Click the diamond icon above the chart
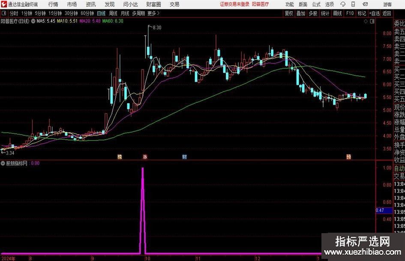This screenshot has width=405, height=261. coord(366,21)
